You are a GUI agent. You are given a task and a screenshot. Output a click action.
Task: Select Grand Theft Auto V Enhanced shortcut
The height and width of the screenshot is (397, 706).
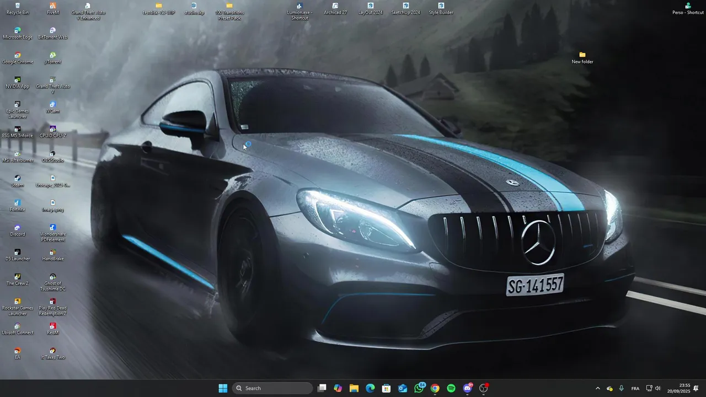tap(88, 11)
